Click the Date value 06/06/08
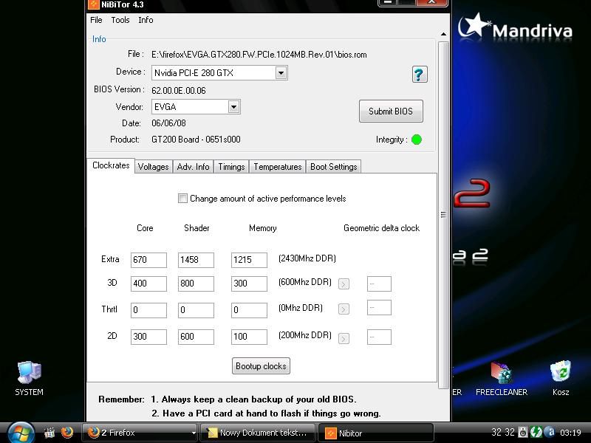Viewport: 591px width, 443px height. [168, 123]
